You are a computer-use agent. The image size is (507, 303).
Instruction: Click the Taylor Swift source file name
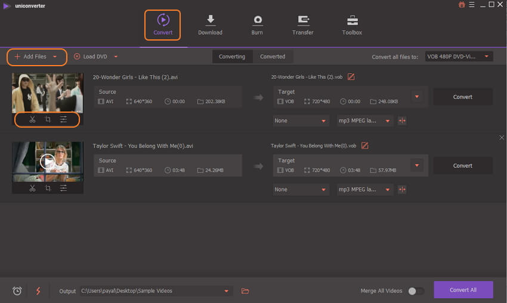click(x=143, y=146)
